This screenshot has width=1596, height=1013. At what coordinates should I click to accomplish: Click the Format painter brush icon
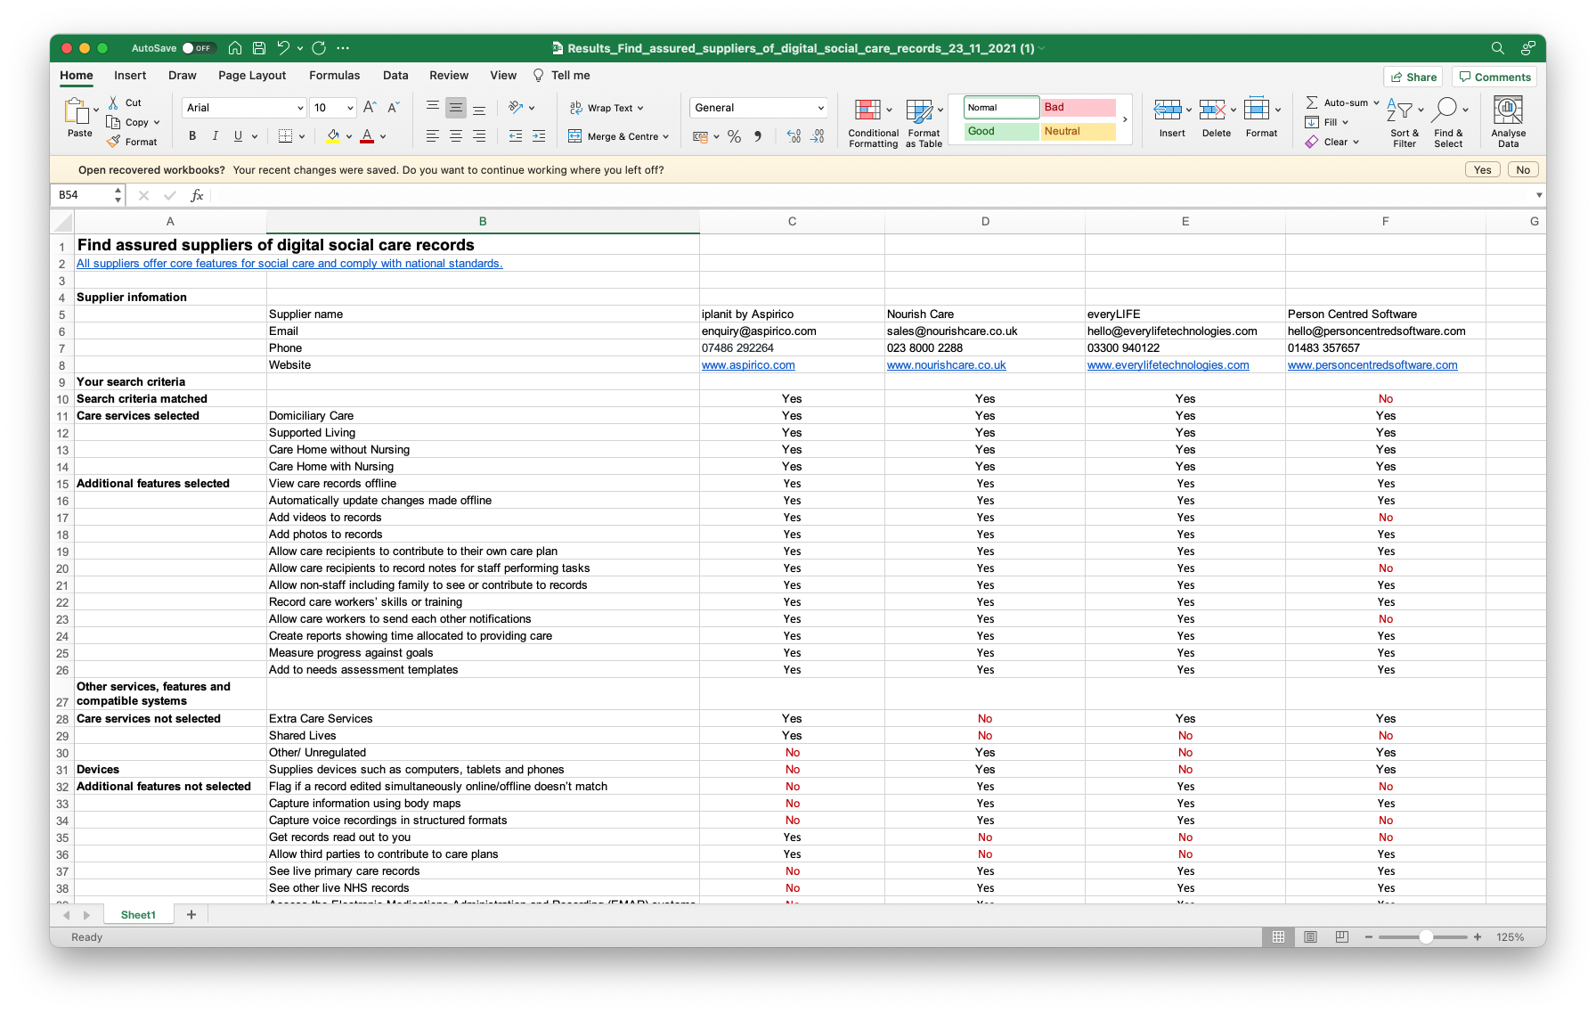point(113,142)
